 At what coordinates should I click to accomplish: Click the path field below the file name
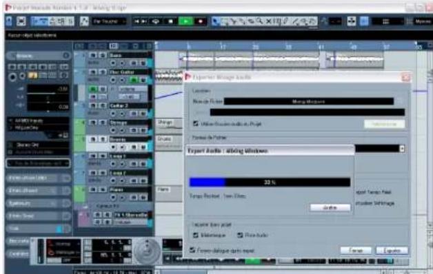(x=308, y=112)
